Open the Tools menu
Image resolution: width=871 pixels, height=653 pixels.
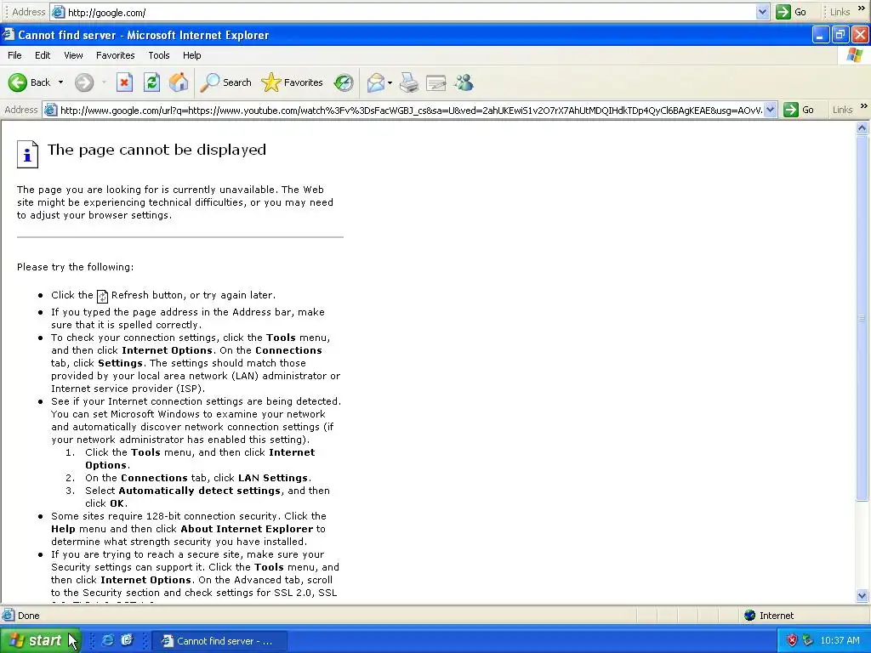pos(159,55)
